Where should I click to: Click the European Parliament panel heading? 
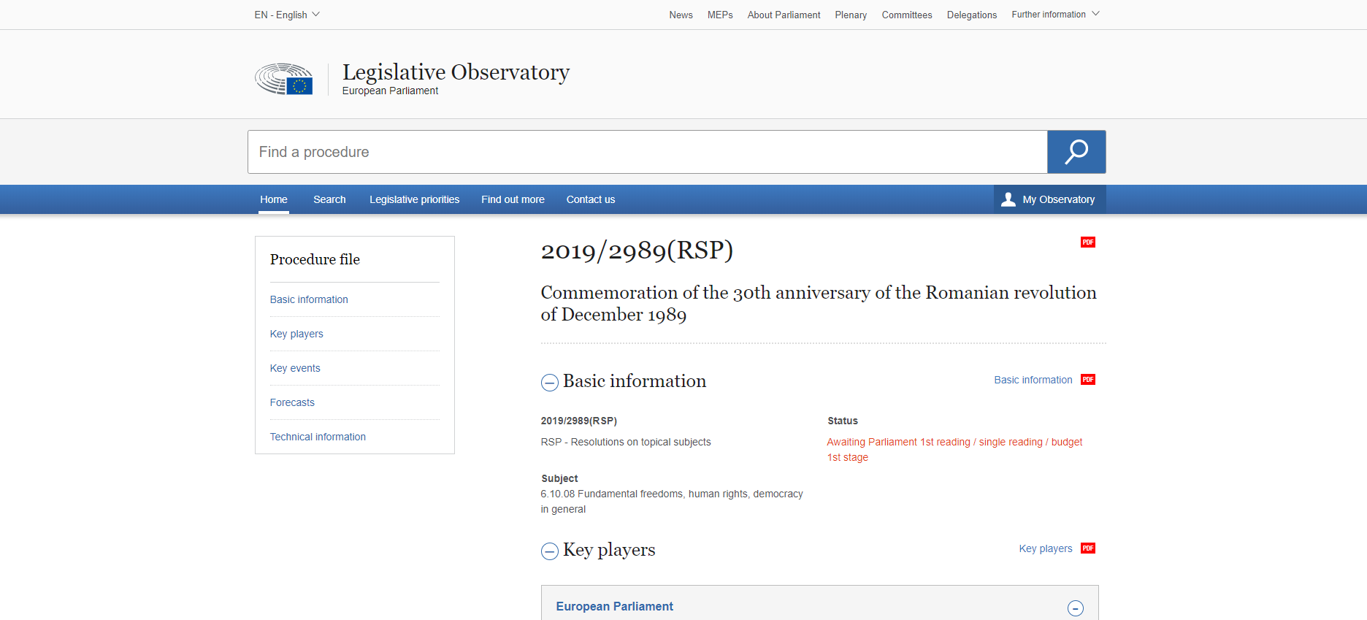(x=615, y=606)
